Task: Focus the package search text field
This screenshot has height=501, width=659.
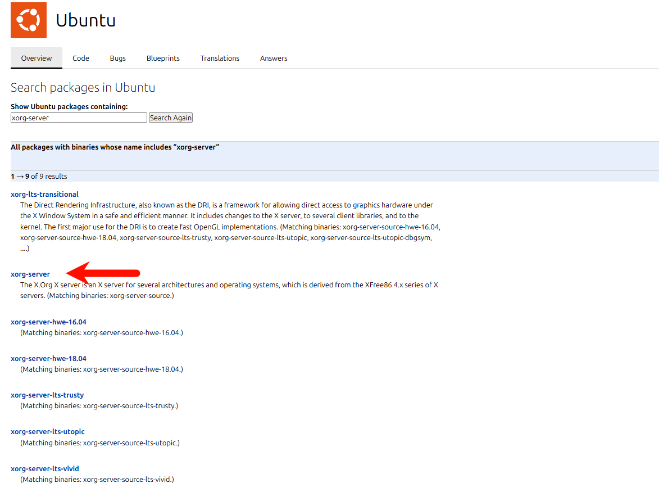Action: [79, 118]
